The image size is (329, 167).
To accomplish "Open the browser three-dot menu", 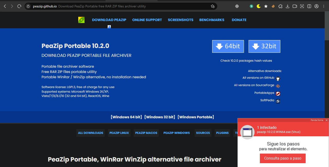I will [x=324, y=6].
